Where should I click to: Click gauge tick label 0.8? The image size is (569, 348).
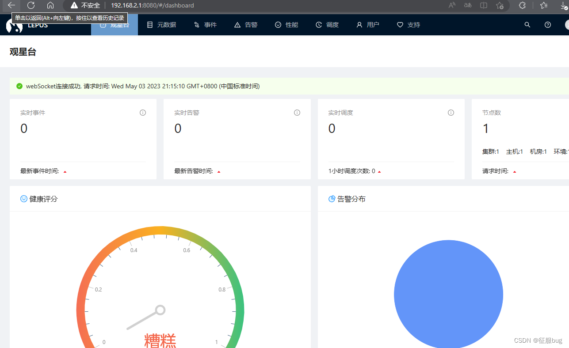(x=222, y=290)
